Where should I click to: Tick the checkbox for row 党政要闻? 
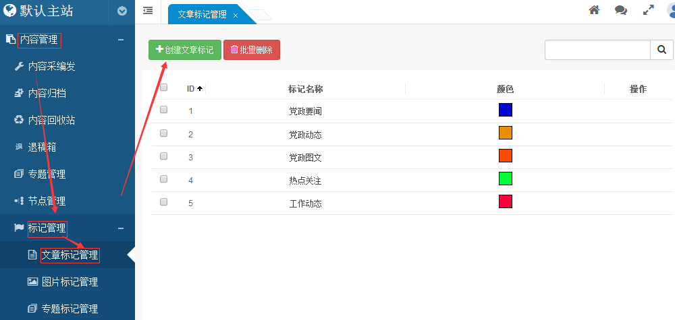[163, 110]
